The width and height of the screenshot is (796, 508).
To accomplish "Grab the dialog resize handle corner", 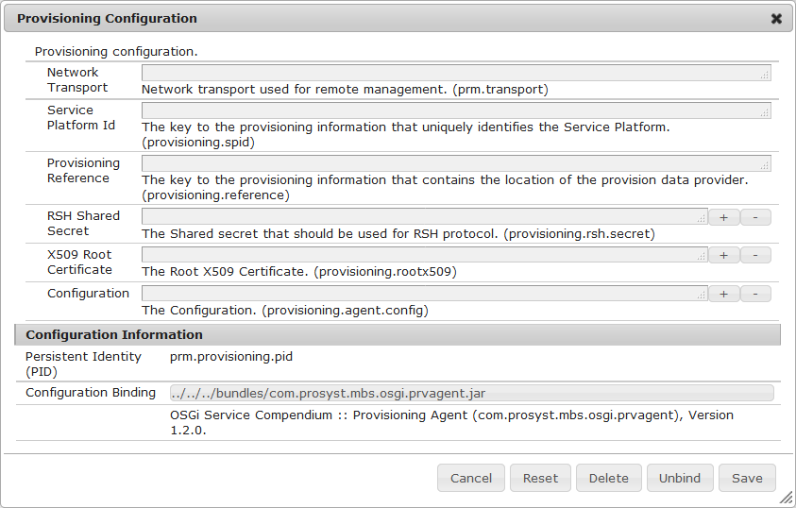I will pyautogui.click(x=785, y=498).
